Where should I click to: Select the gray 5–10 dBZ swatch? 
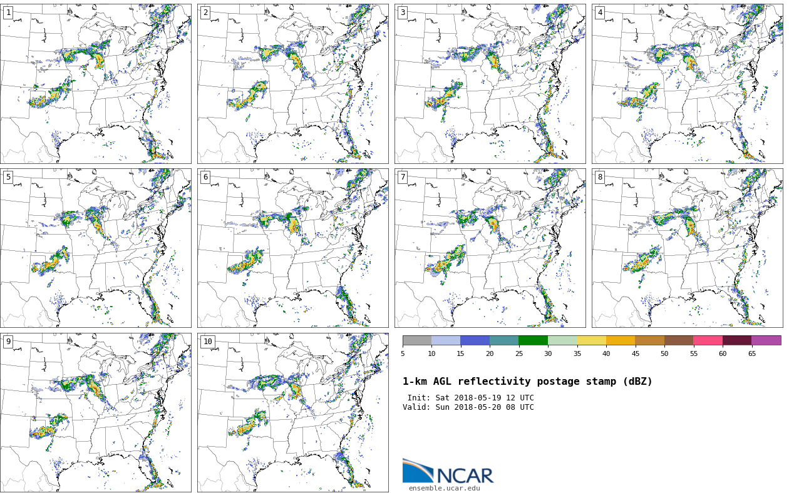[417, 340]
